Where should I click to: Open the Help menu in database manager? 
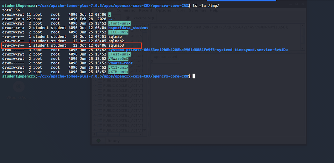point(214,10)
